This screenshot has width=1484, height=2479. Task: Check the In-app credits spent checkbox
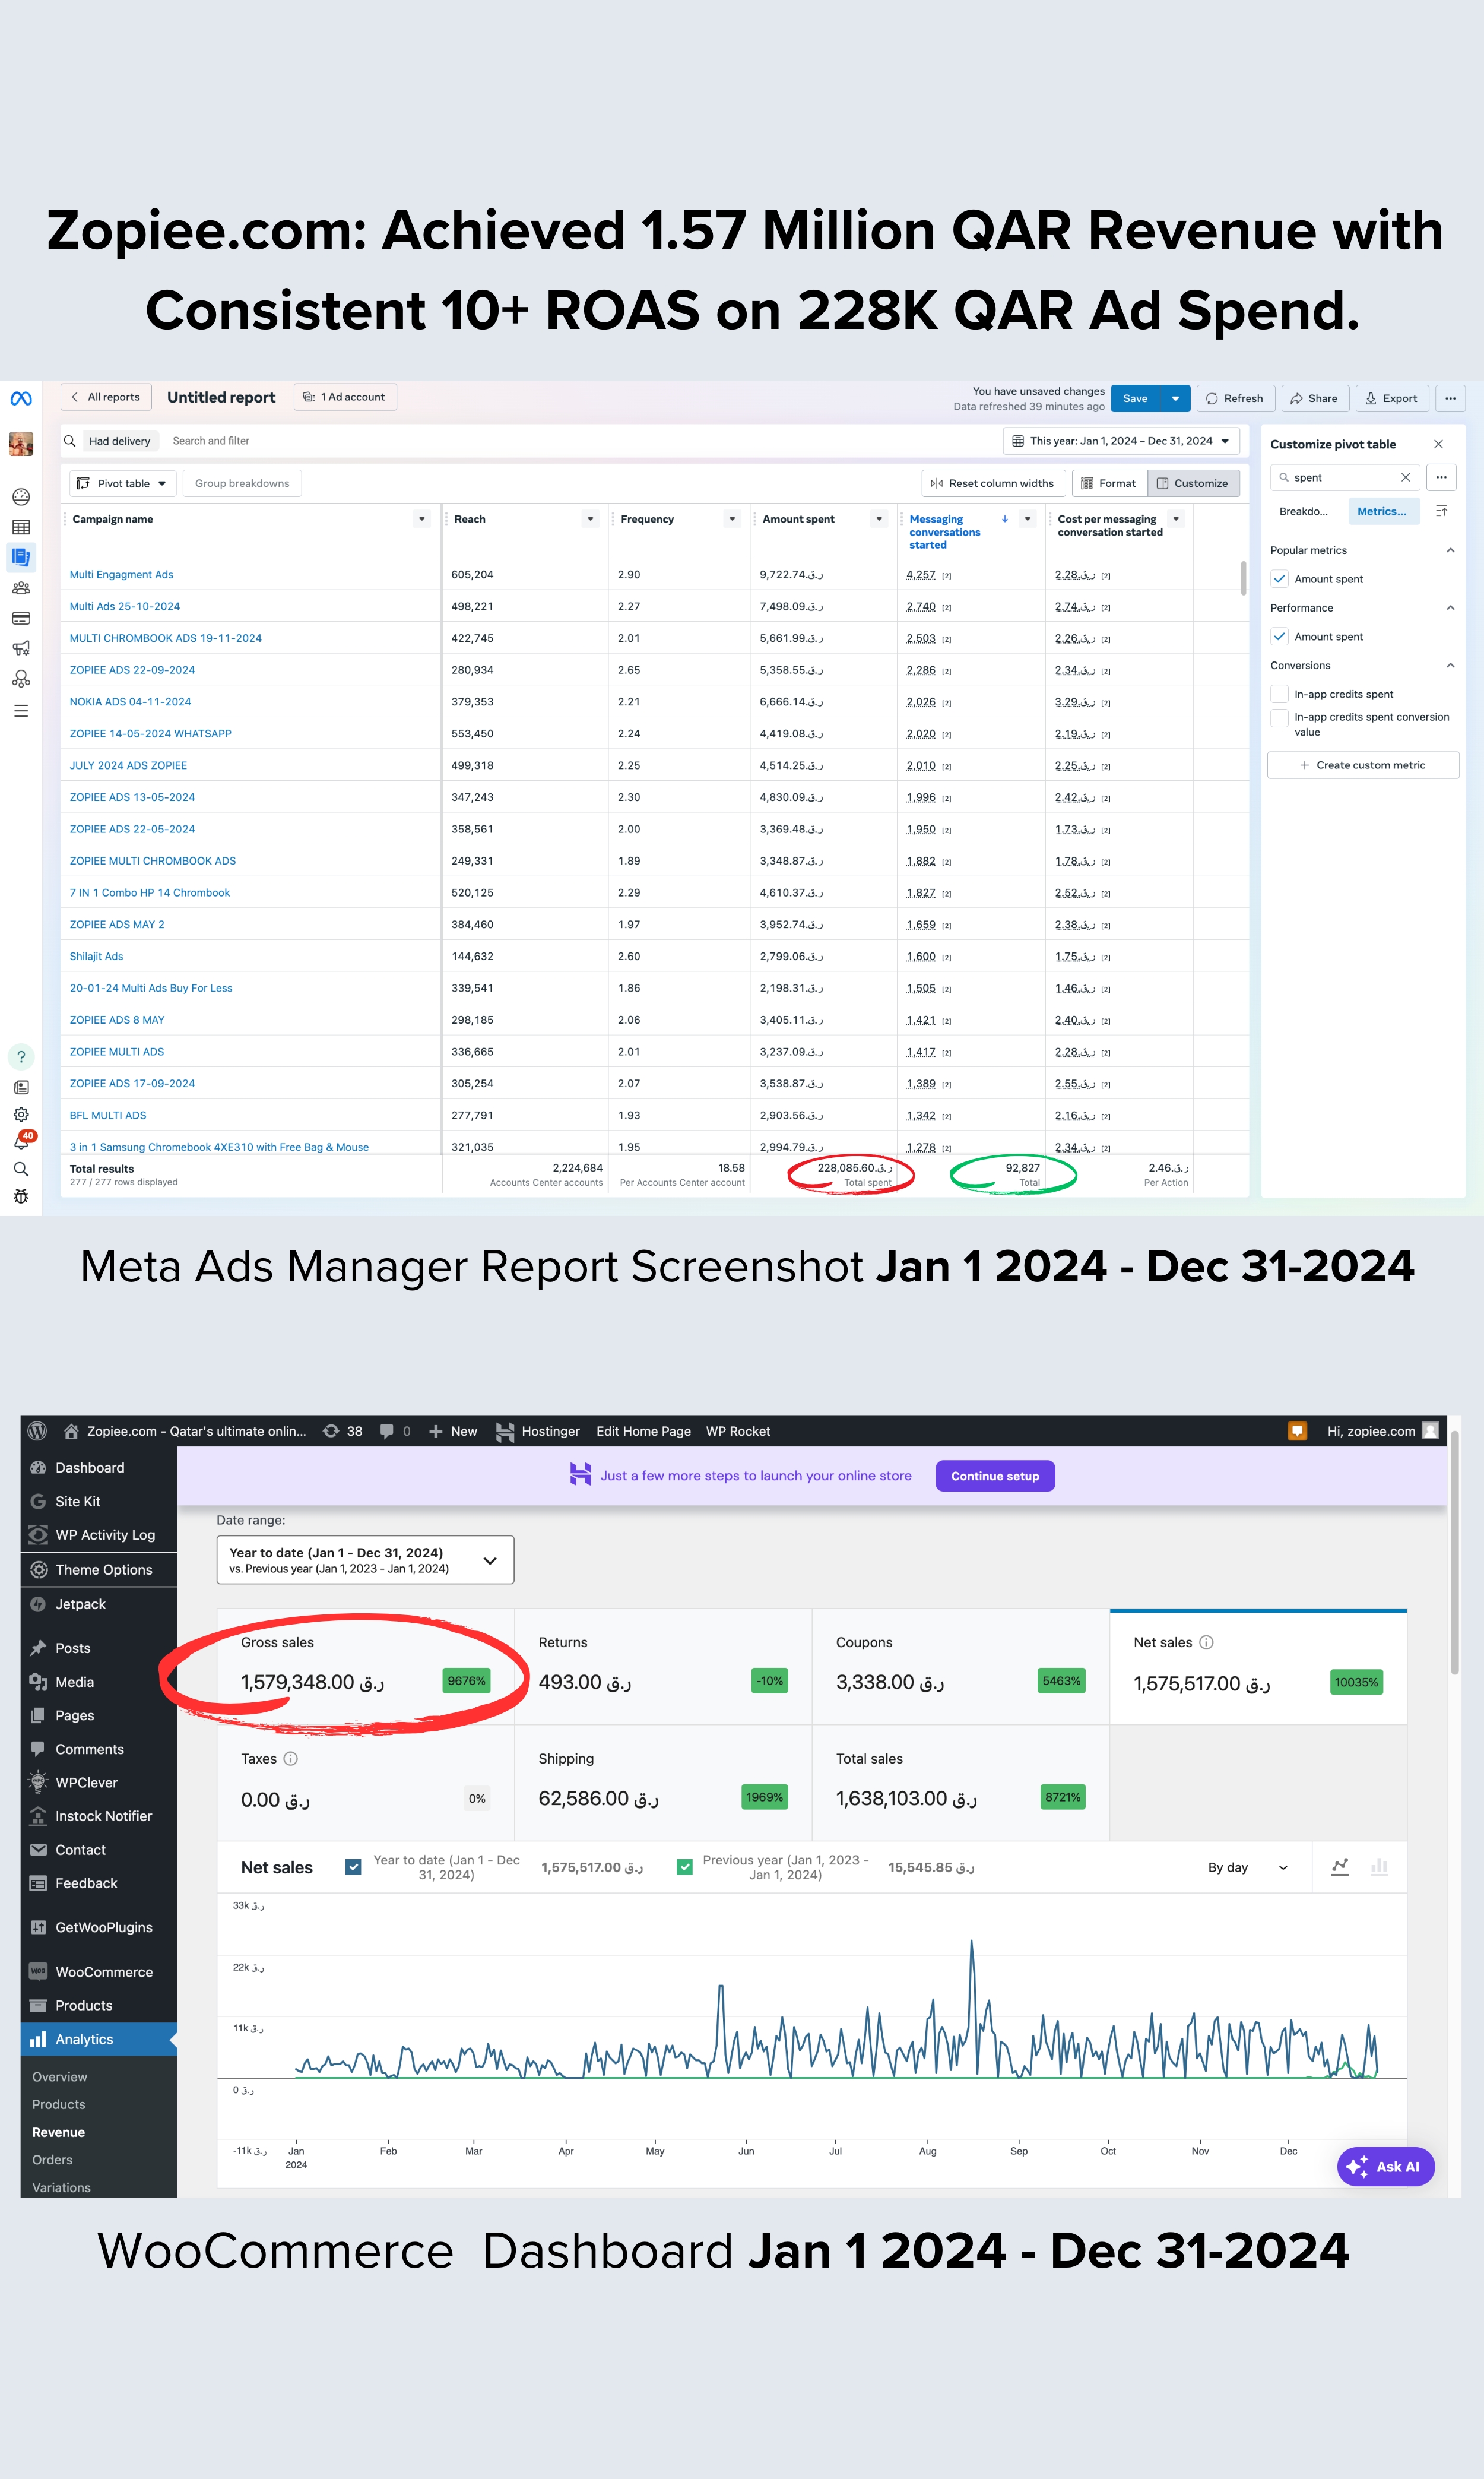[1279, 694]
